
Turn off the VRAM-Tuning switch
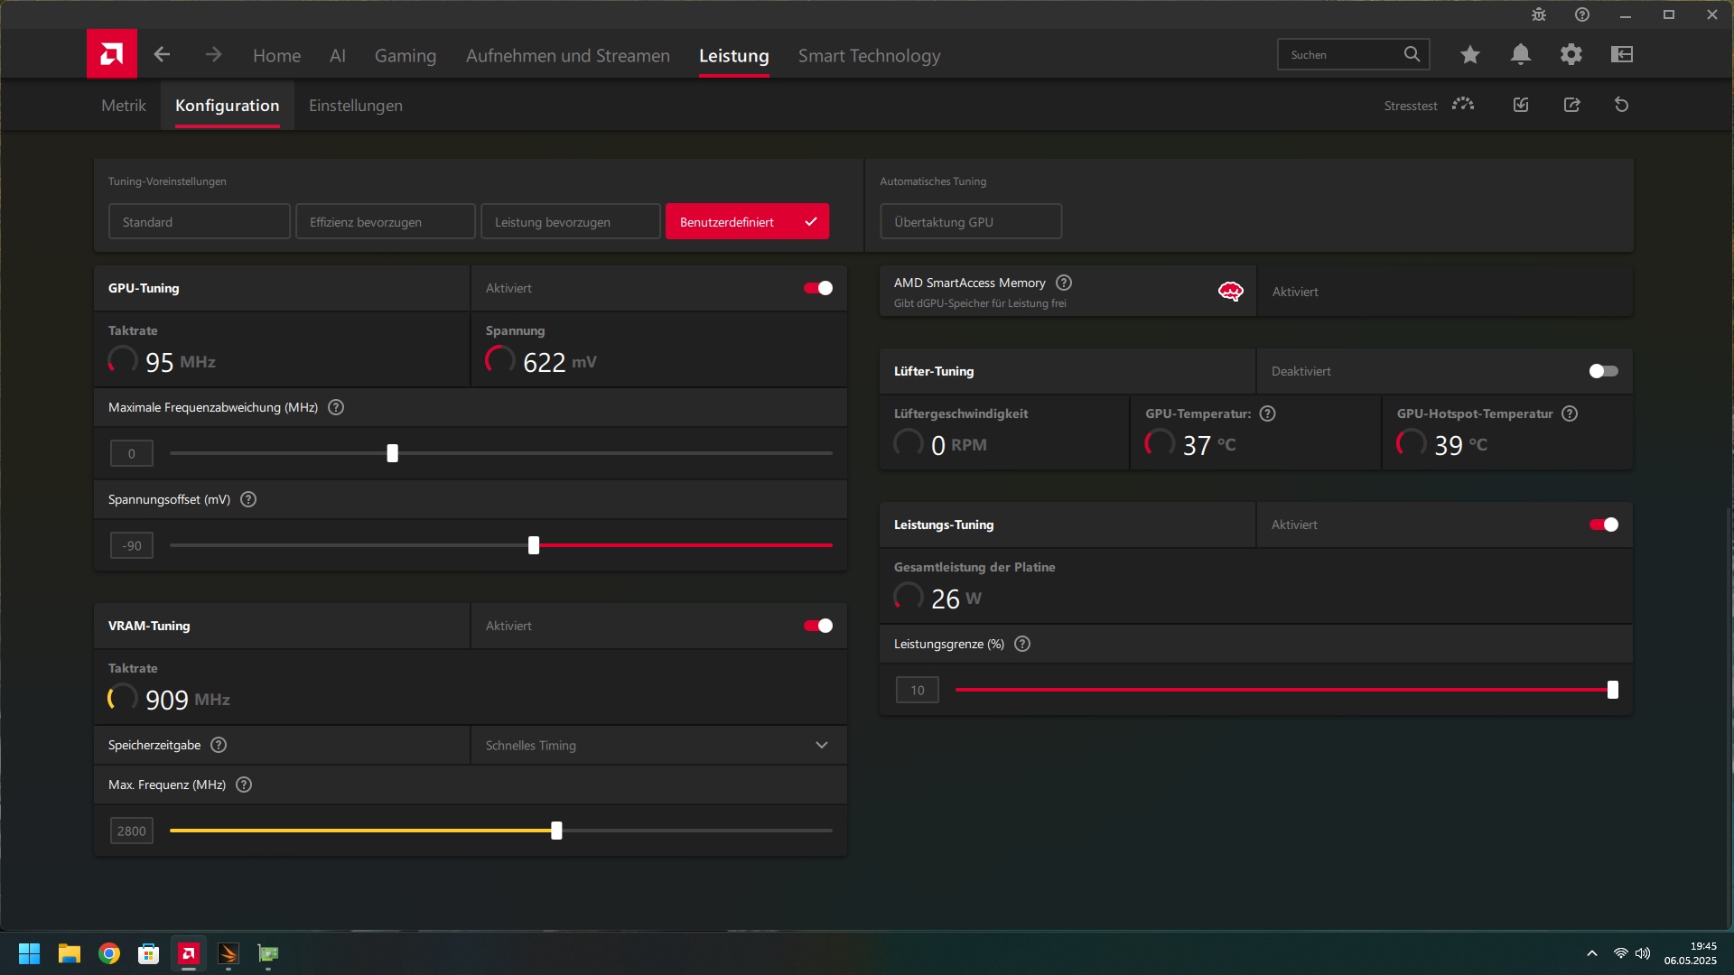pyautogui.click(x=818, y=626)
